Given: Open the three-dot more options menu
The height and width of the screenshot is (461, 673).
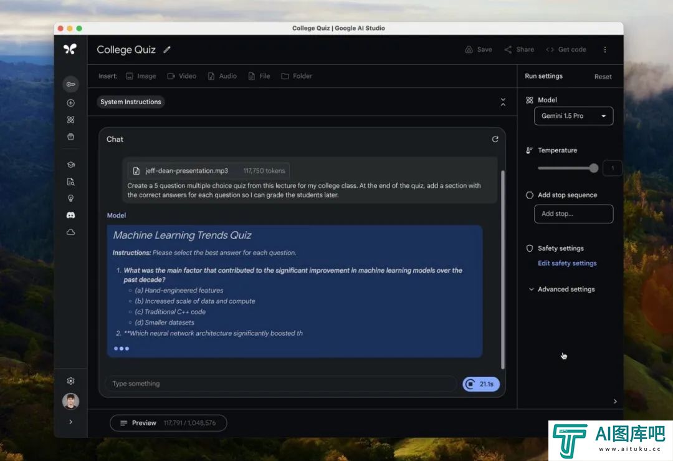Looking at the screenshot, I should click(x=605, y=49).
